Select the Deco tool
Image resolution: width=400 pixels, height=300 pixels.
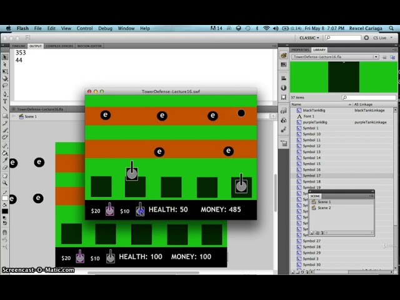5,137
